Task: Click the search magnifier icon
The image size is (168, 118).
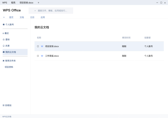Action: point(35,11)
